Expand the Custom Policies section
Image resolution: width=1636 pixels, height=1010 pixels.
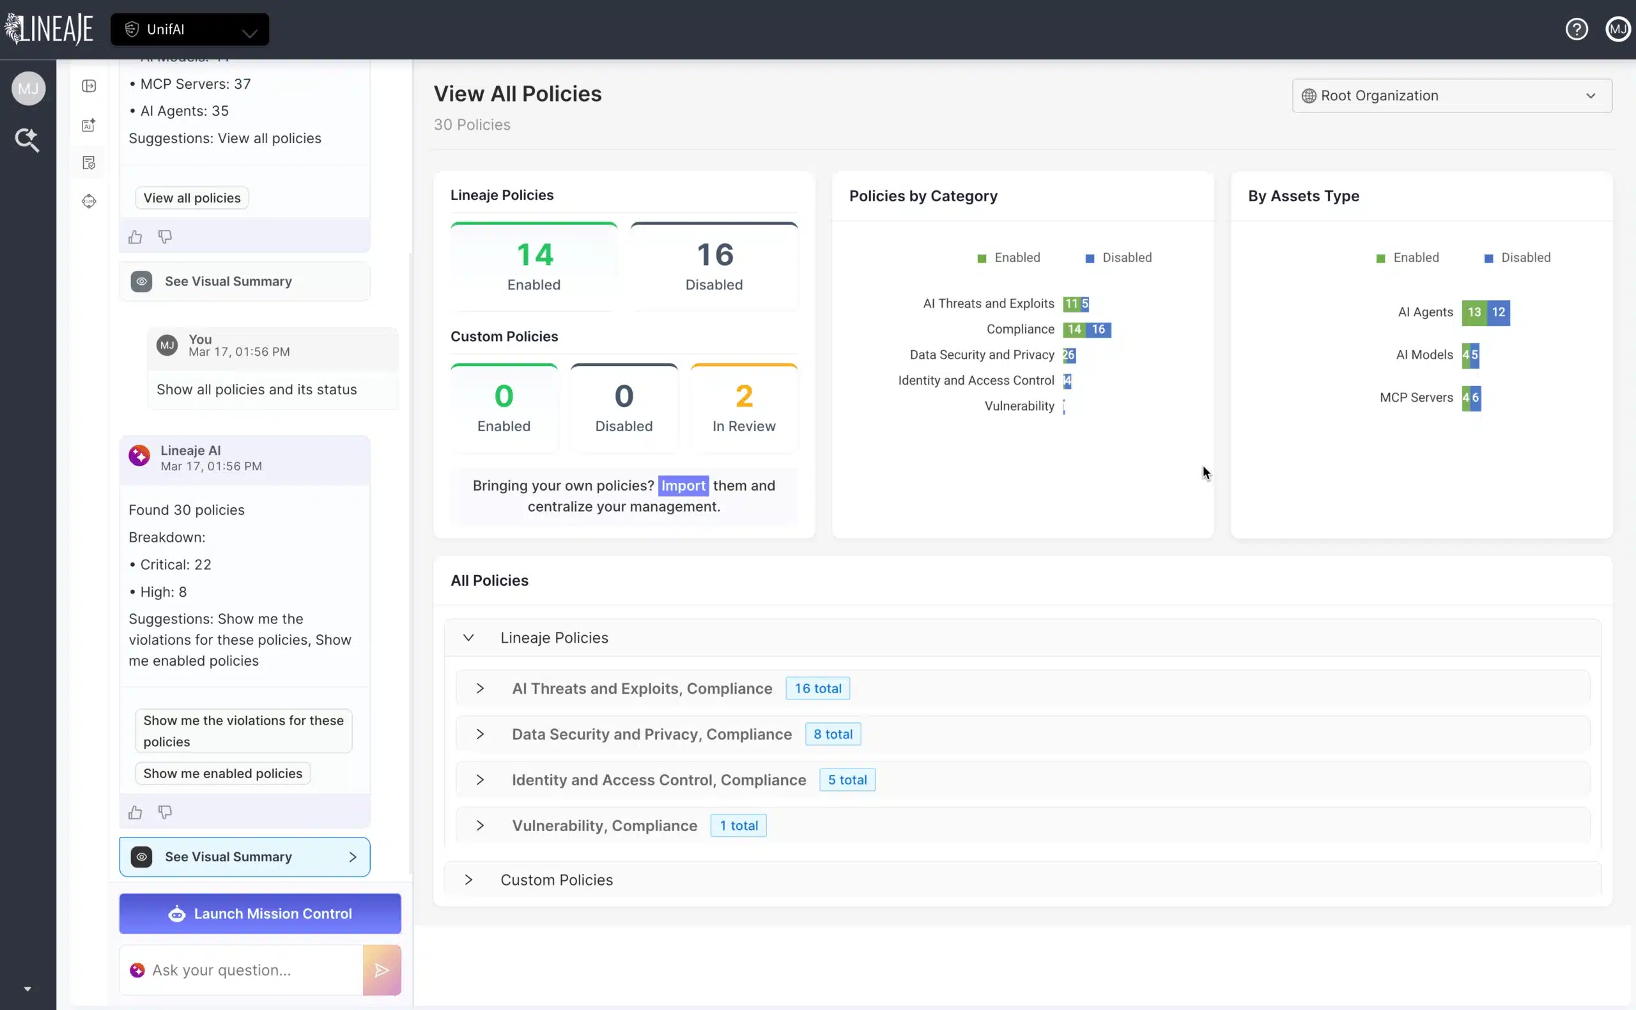click(468, 880)
